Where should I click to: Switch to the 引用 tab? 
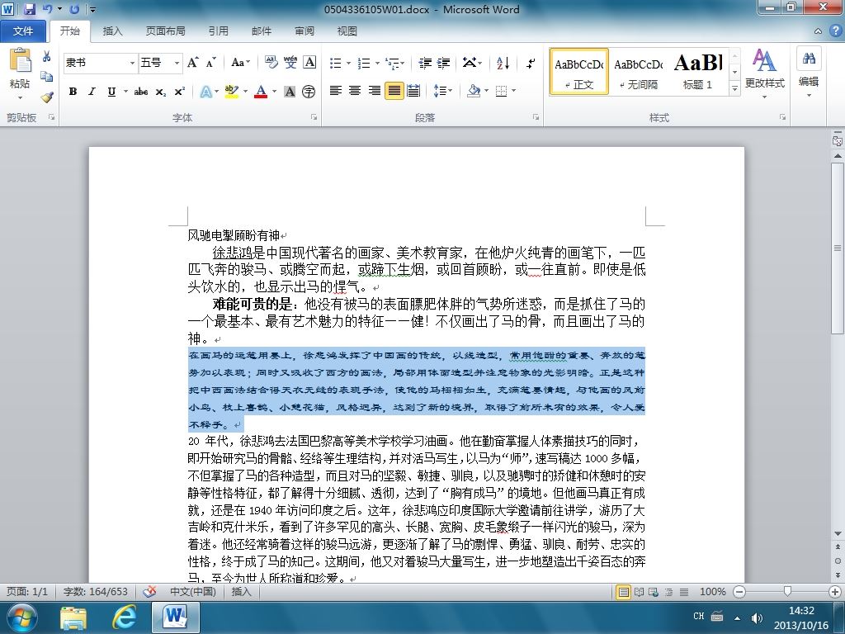click(218, 31)
